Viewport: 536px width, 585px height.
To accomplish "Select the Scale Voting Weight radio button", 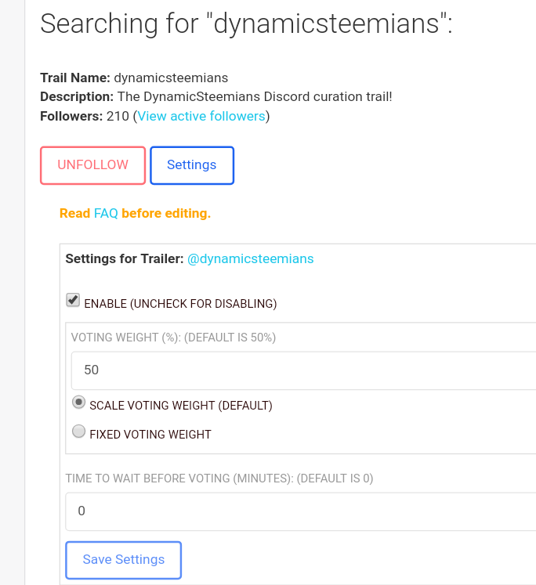I will pos(79,403).
